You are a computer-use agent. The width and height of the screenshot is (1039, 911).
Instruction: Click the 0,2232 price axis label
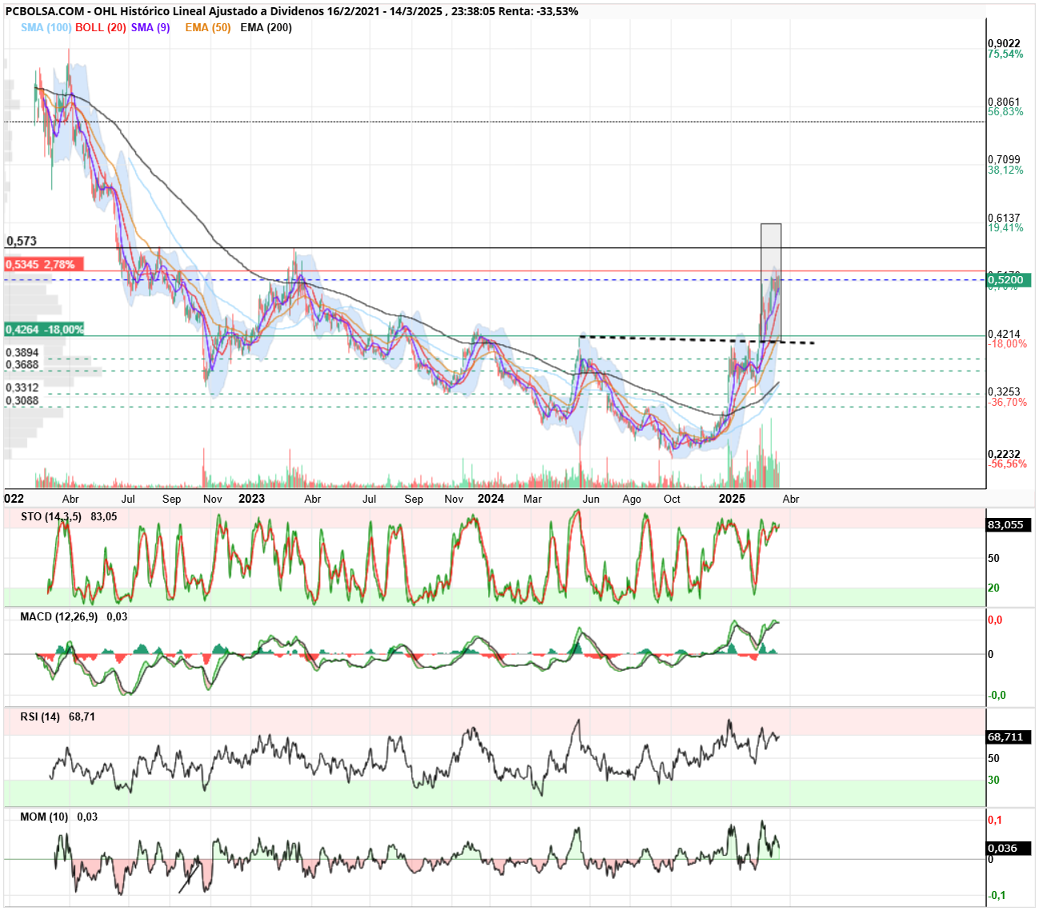(1004, 454)
